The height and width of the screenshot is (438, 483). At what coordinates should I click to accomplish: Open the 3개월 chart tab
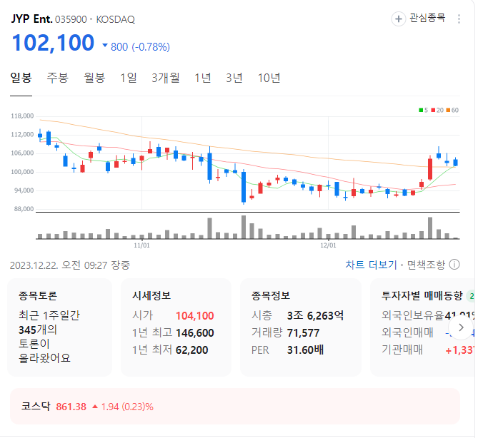[x=166, y=78]
